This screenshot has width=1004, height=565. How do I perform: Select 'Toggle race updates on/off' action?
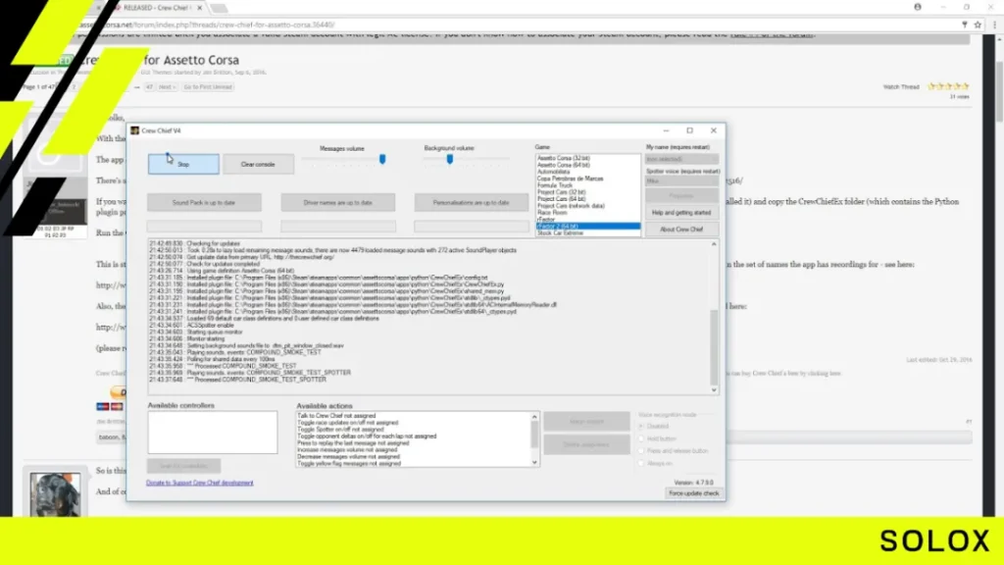point(348,423)
